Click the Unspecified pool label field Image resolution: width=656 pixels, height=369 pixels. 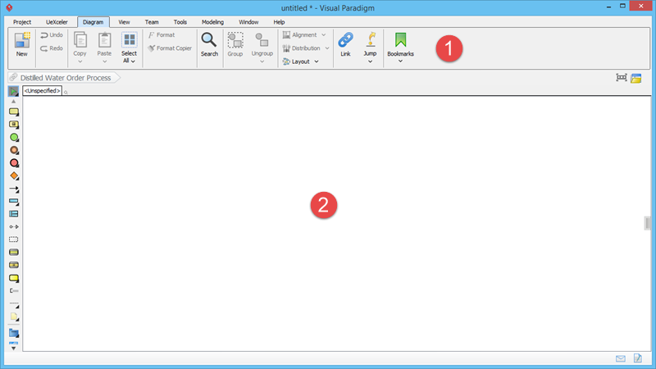pyautogui.click(x=42, y=90)
